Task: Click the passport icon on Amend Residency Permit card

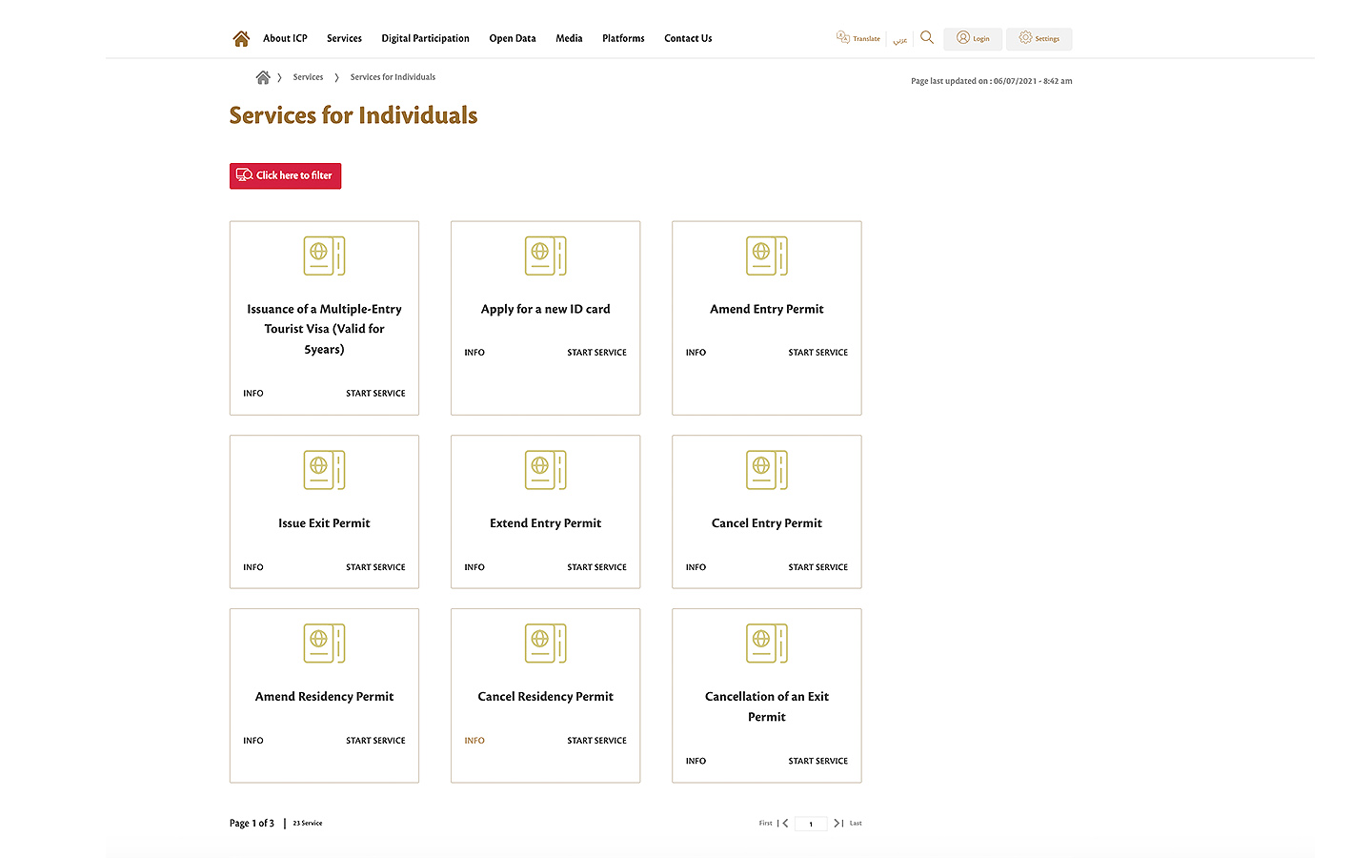Action: pyautogui.click(x=324, y=643)
